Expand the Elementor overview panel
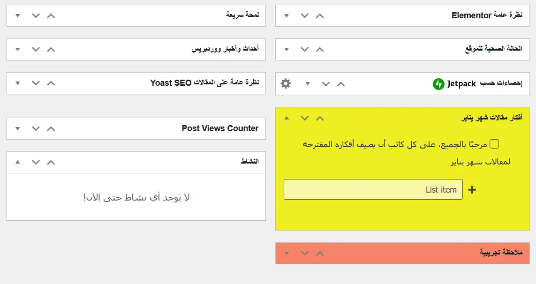The image size is (536, 284). 287,15
